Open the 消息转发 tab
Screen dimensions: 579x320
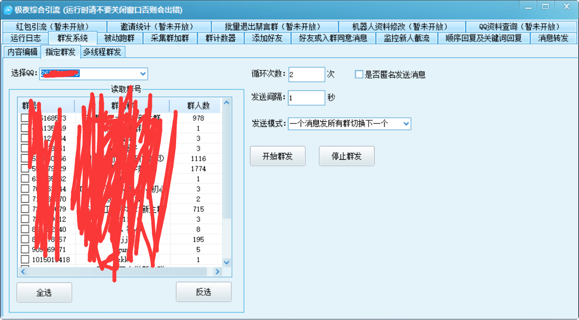tap(553, 38)
